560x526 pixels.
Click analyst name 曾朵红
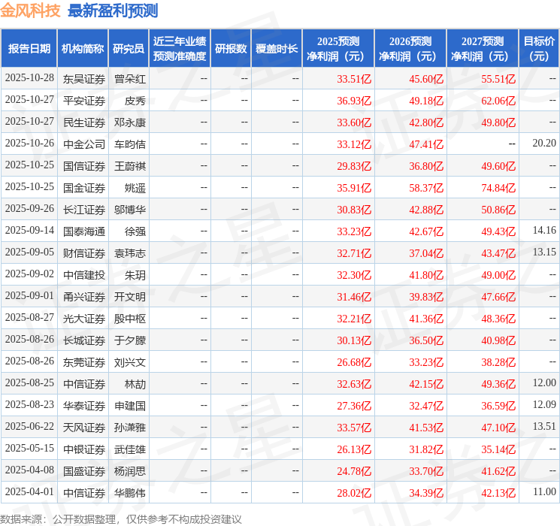tap(129, 78)
